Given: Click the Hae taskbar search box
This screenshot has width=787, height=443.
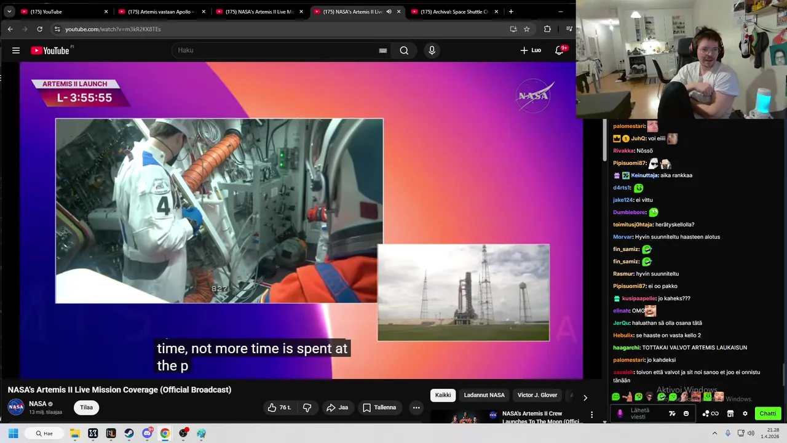Looking at the screenshot, I should [x=44, y=433].
